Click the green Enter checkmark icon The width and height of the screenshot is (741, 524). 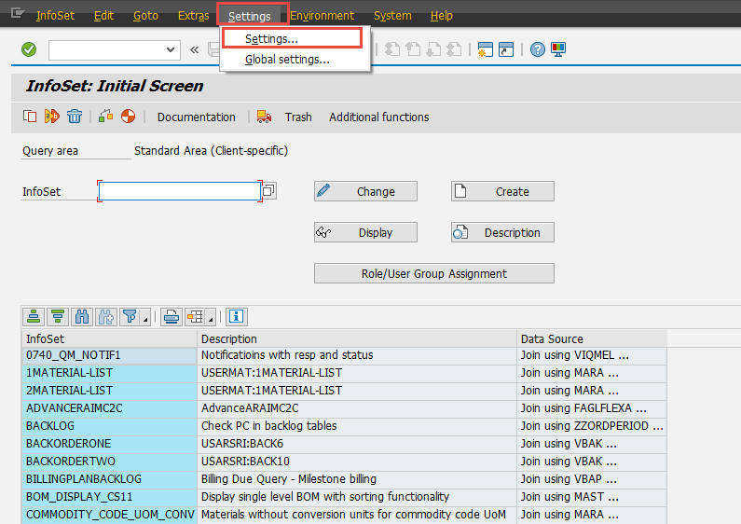click(x=29, y=49)
